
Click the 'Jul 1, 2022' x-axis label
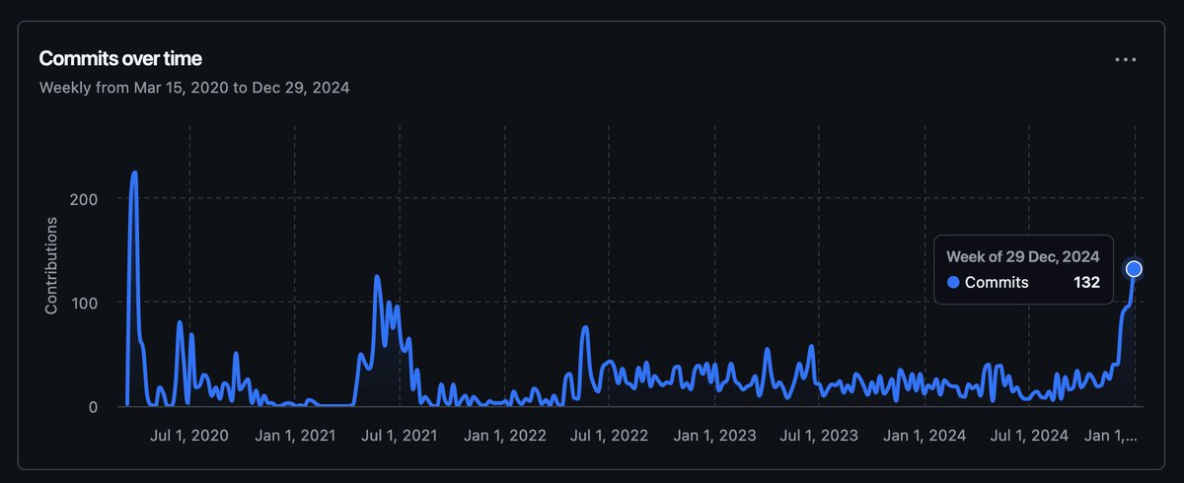pyautogui.click(x=610, y=435)
